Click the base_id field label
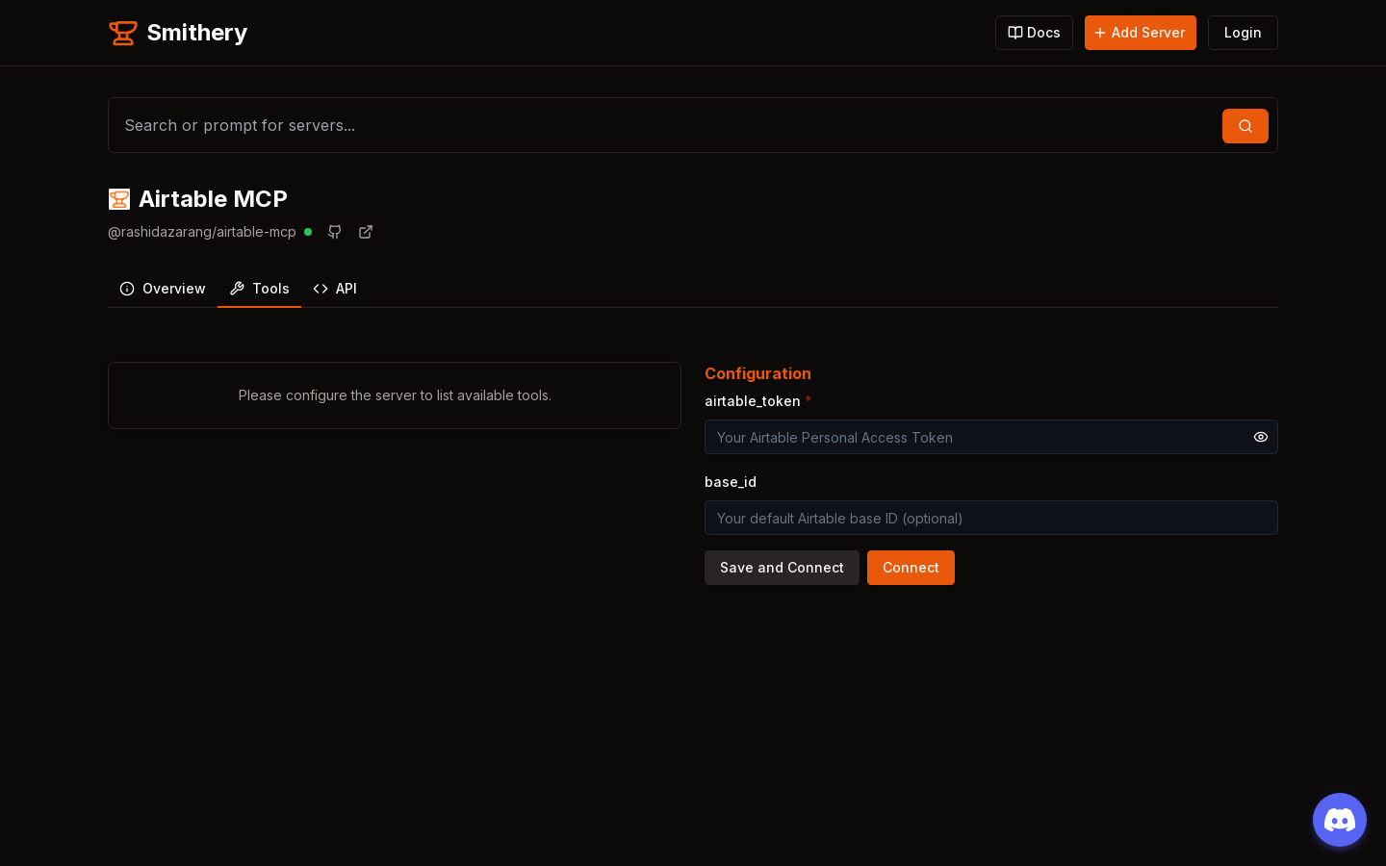The width and height of the screenshot is (1386, 866). pos(731,482)
